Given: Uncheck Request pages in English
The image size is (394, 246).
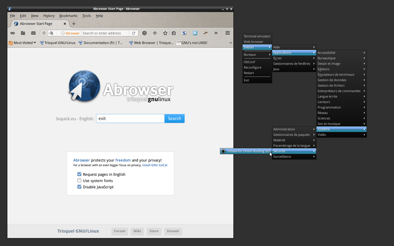Looking at the screenshot, I should click(x=79, y=174).
